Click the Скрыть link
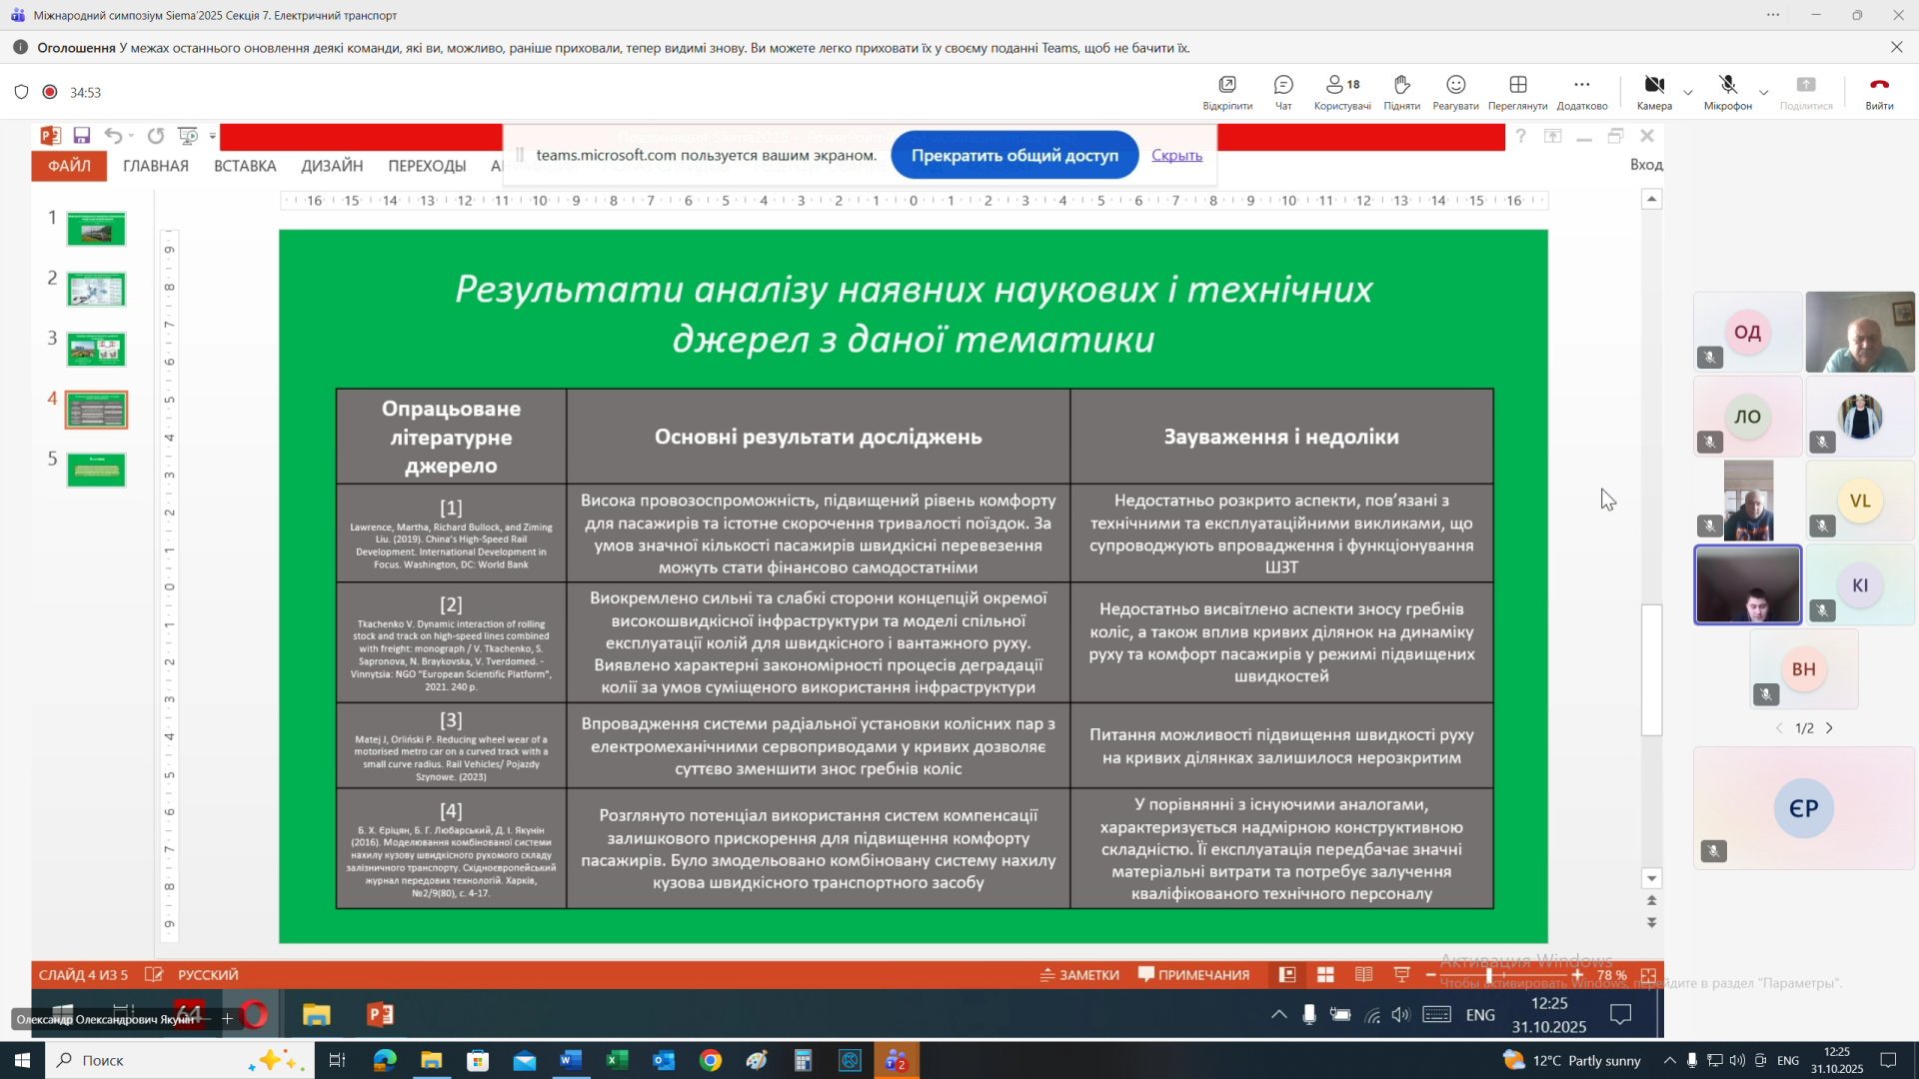The width and height of the screenshot is (1919, 1079). coord(1176,155)
